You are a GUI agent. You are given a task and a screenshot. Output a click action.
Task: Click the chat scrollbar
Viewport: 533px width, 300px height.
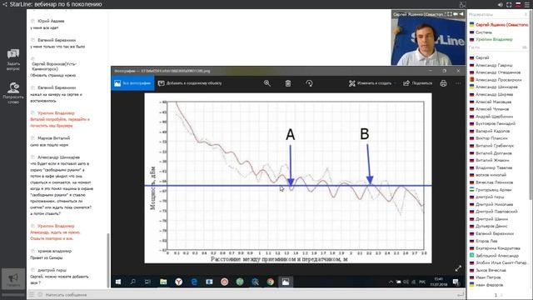[x=108, y=261]
